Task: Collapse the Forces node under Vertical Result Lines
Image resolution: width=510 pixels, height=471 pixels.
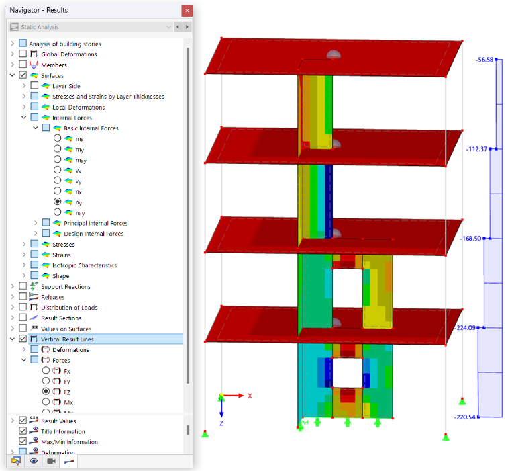Action: 24,360
